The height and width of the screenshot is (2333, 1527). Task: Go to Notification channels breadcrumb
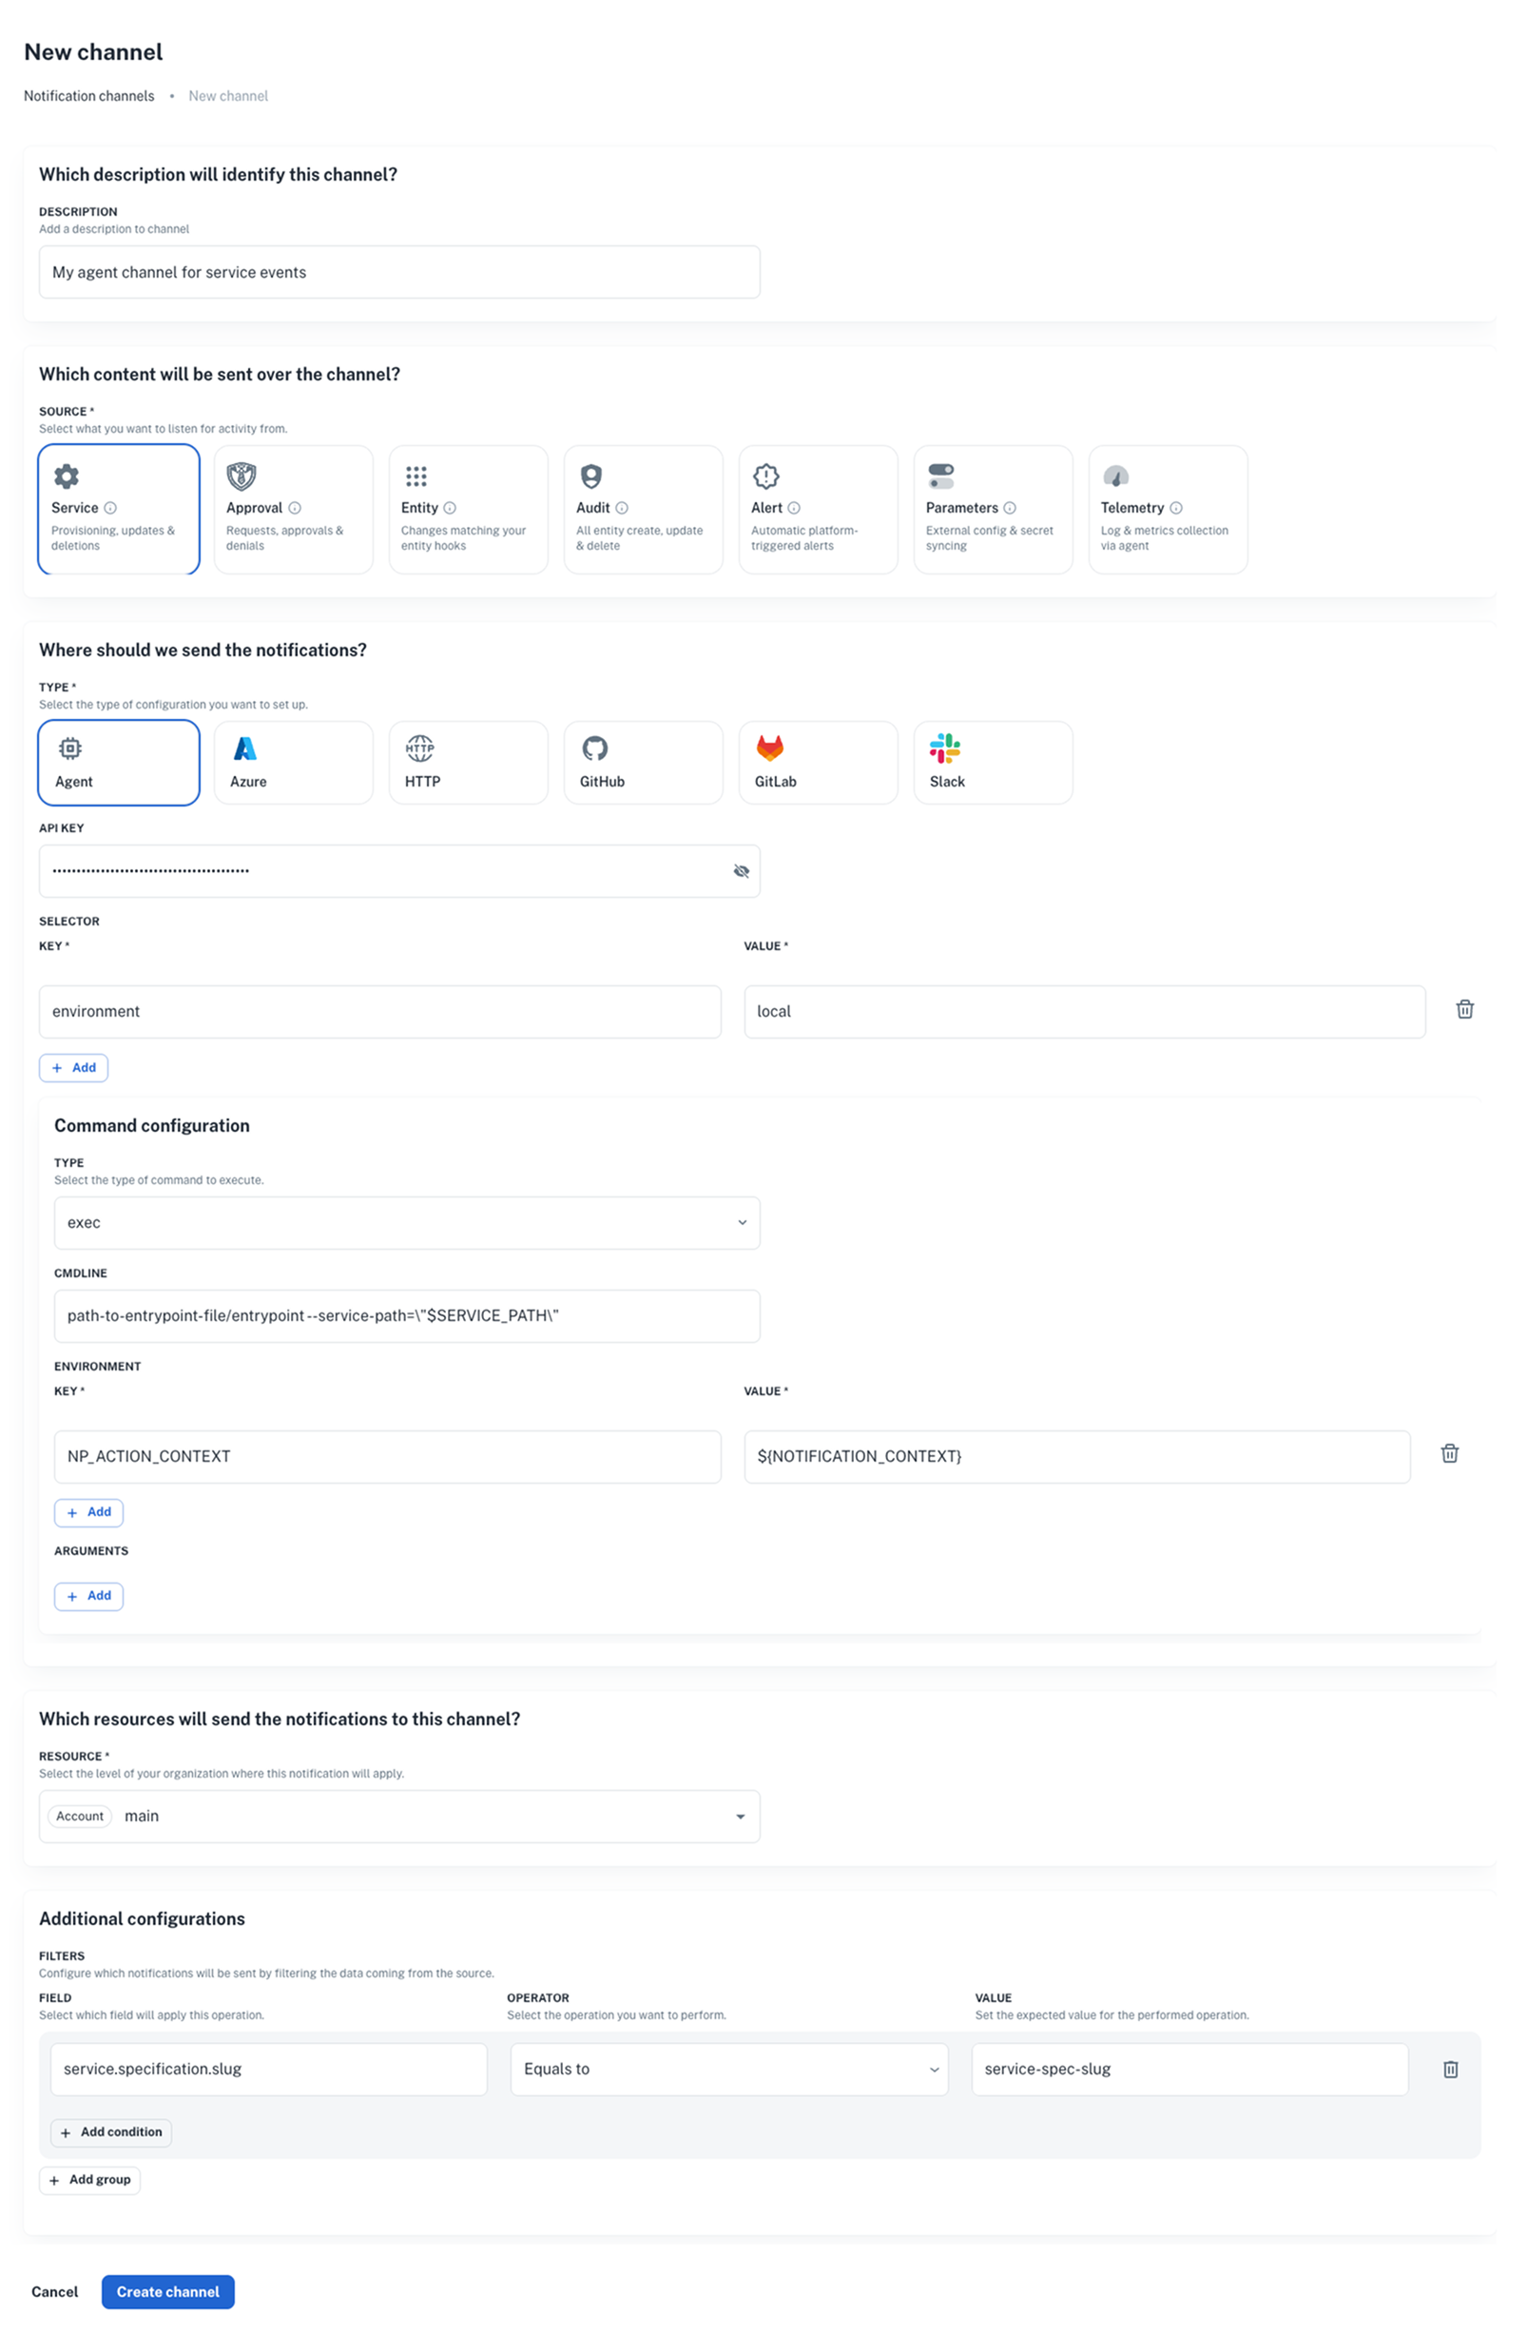tap(89, 96)
